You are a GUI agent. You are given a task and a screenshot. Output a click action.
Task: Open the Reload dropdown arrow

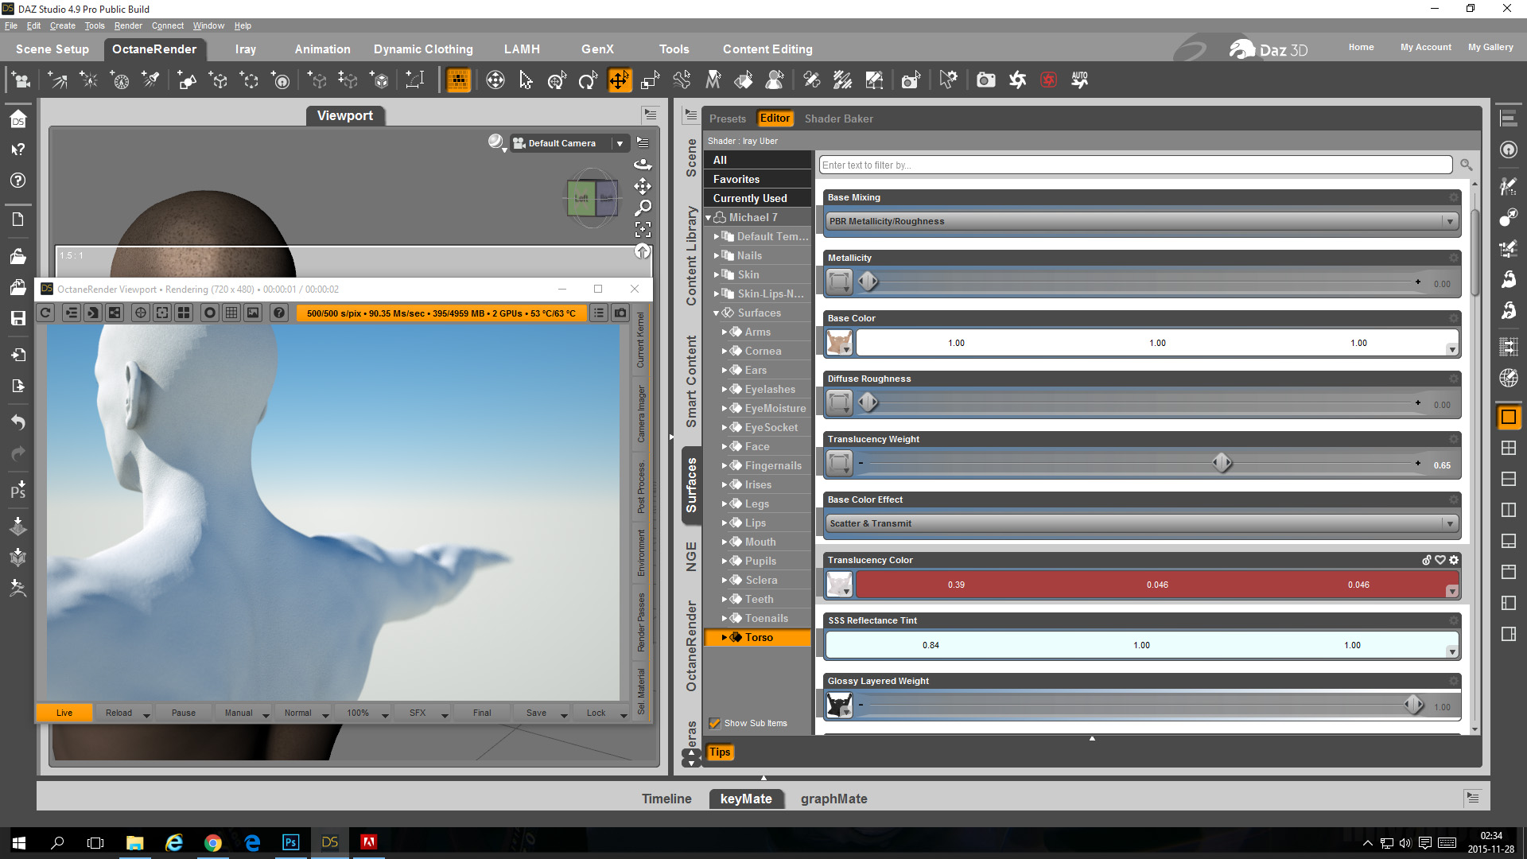pos(146,714)
